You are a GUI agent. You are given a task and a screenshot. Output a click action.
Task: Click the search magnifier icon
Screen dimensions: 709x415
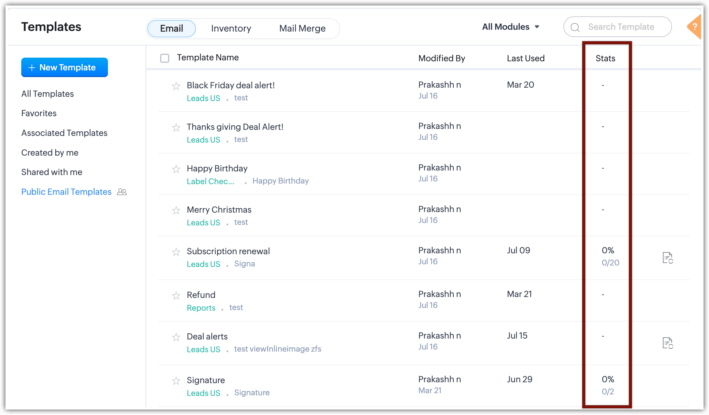click(575, 27)
